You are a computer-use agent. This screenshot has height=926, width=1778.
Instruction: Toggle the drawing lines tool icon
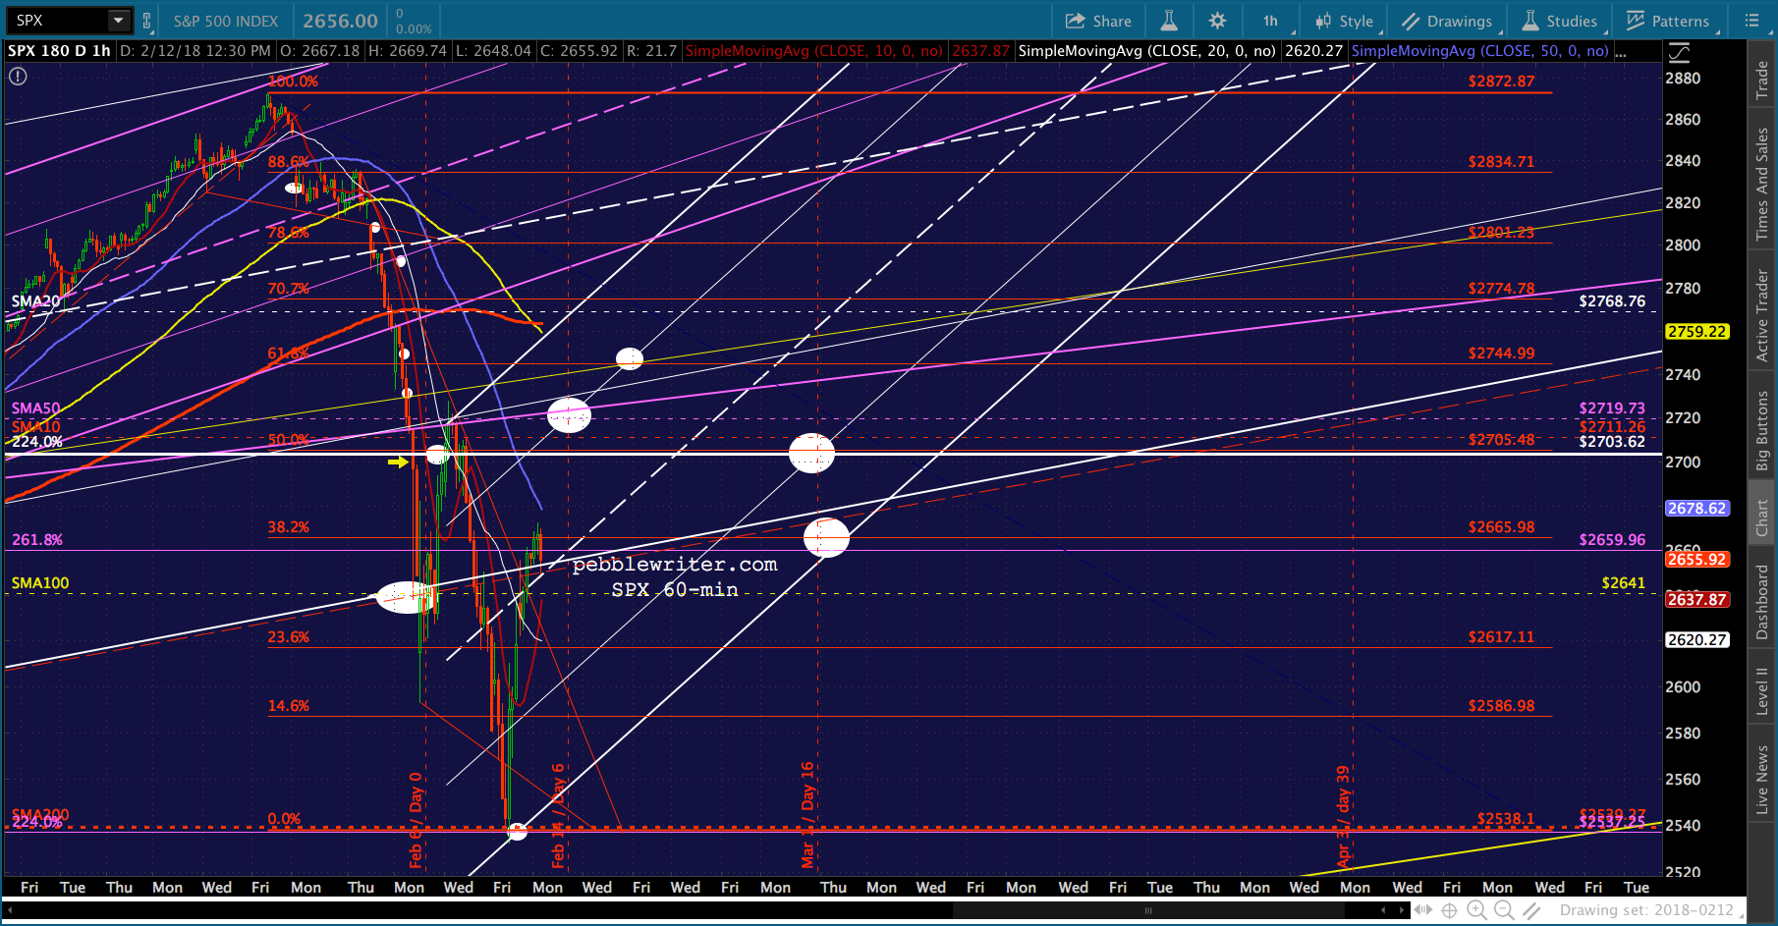click(x=1531, y=910)
